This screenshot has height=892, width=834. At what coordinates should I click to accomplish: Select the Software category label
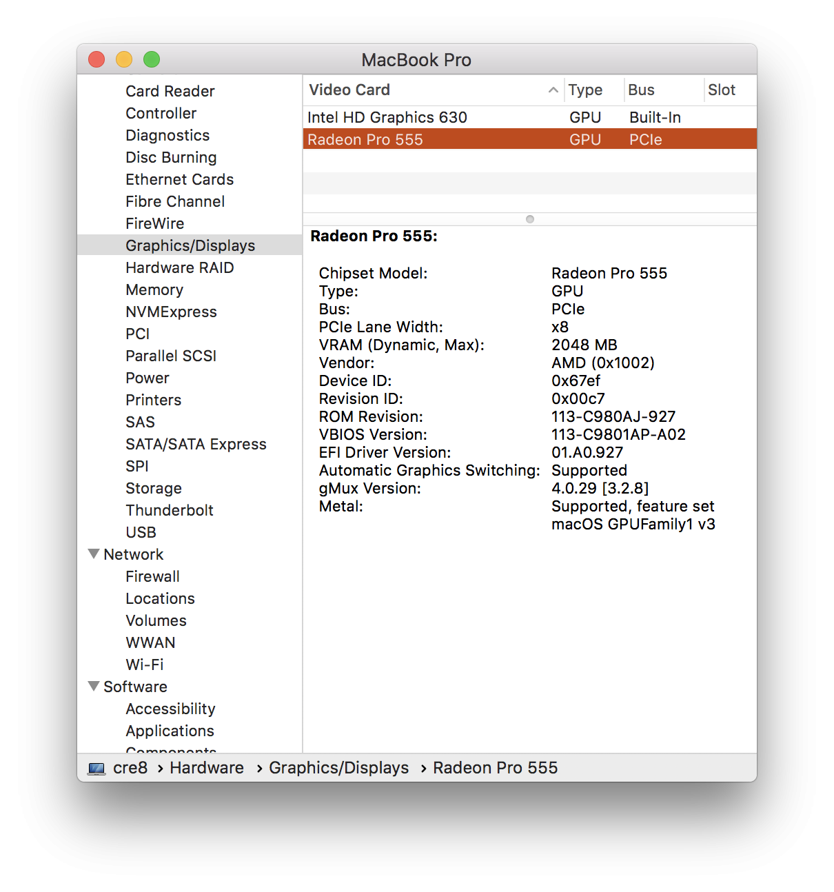coord(135,687)
